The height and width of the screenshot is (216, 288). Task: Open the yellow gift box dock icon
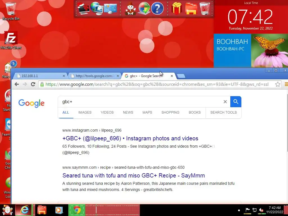(177, 8)
